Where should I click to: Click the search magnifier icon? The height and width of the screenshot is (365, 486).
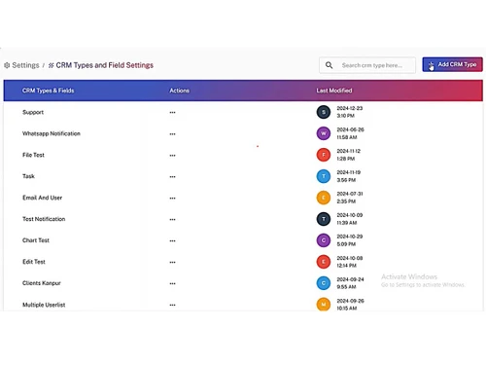329,65
